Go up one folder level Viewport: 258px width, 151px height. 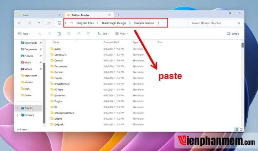click(39, 23)
